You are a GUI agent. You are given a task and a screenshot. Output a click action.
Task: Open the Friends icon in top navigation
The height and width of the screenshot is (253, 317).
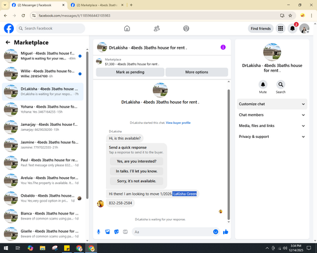pyautogui.click(x=157, y=28)
